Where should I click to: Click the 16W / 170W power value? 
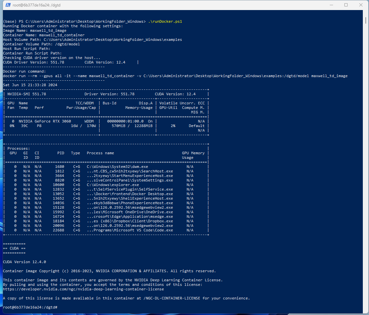coord(83,126)
